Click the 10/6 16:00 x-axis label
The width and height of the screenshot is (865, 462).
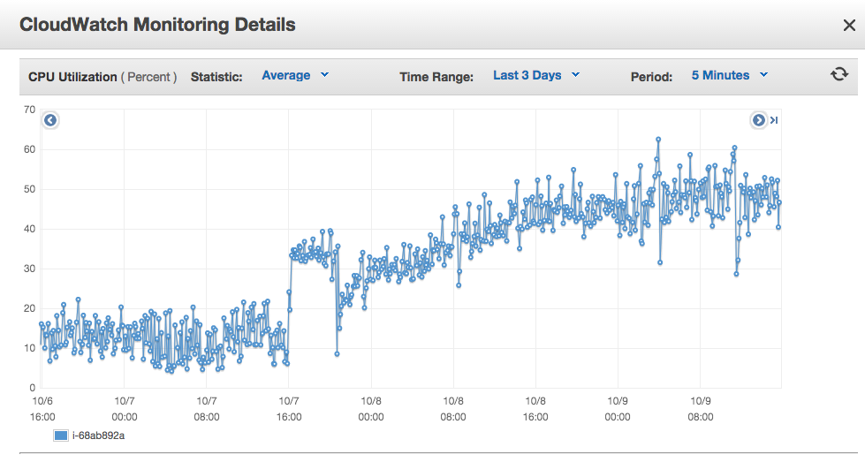42,408
